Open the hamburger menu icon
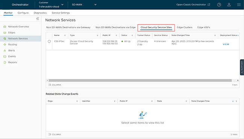Image resolution: width=244 pixels, height=139 pixels. (x=239, y=5)
